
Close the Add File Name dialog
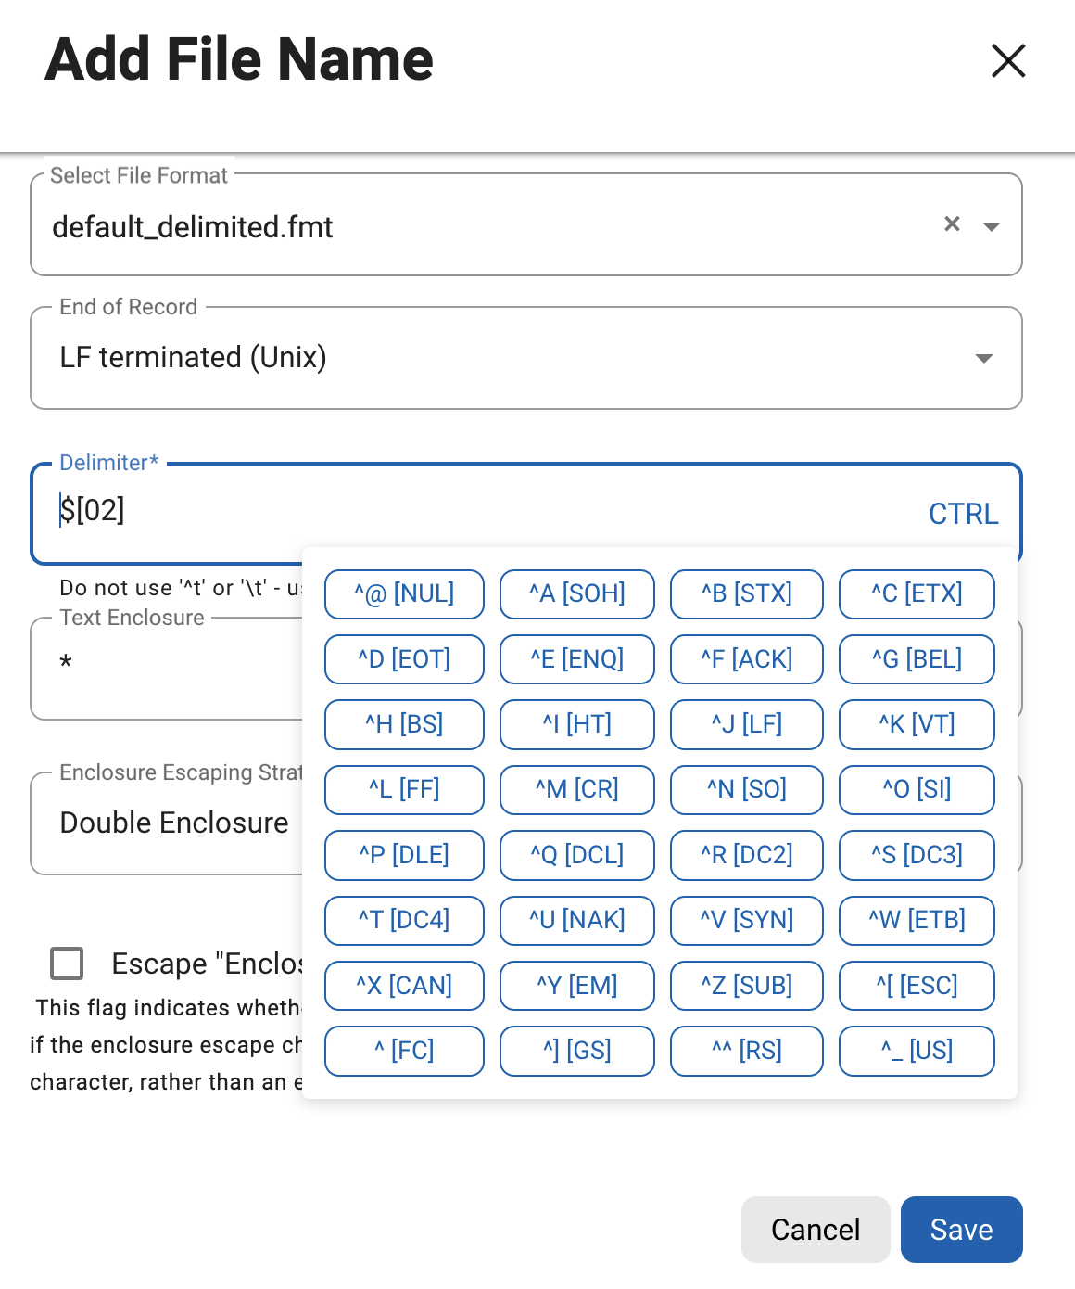click(1008, 60)
